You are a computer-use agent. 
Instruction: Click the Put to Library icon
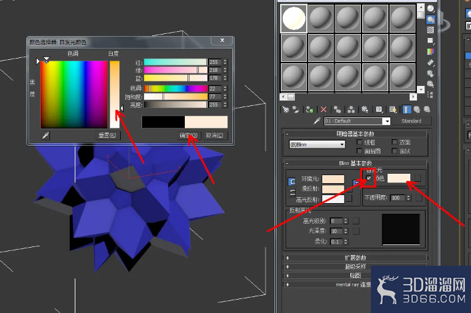(365, 109)
